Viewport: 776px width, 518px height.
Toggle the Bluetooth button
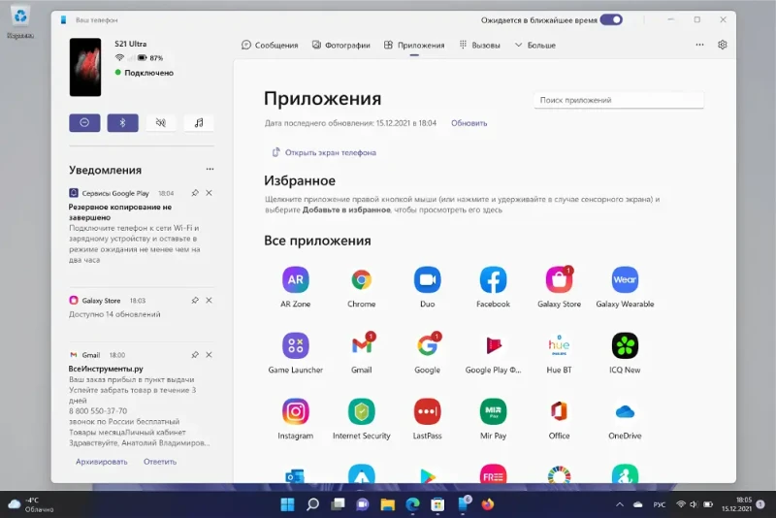(123, 122)
